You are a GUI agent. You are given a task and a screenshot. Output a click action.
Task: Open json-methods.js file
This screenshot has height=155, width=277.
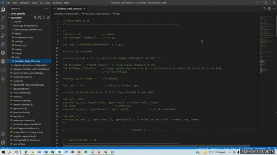tap(22, 112)
